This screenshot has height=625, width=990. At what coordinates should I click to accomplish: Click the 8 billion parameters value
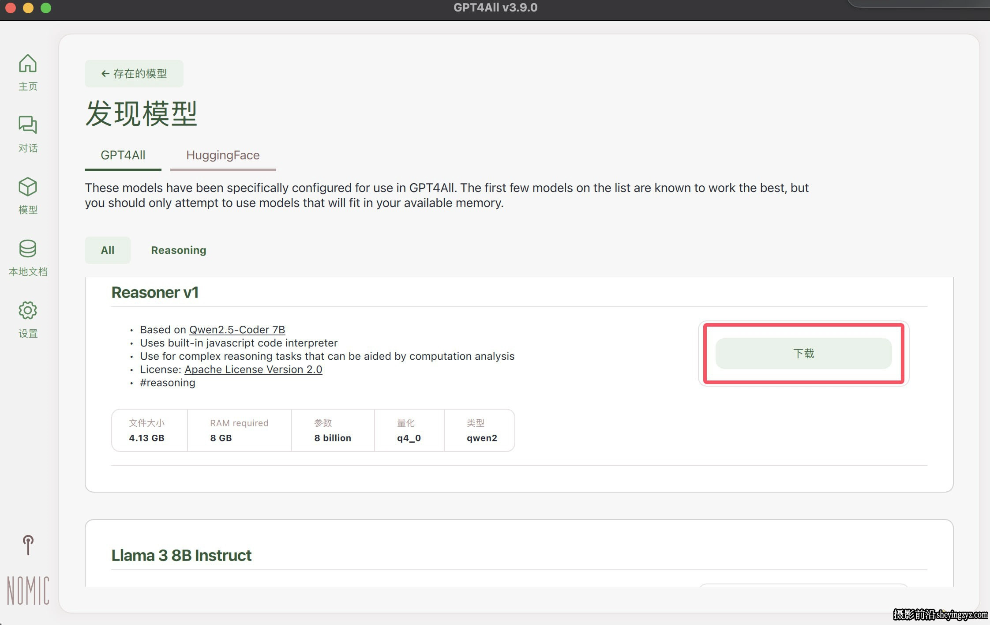tap(333, 438)
